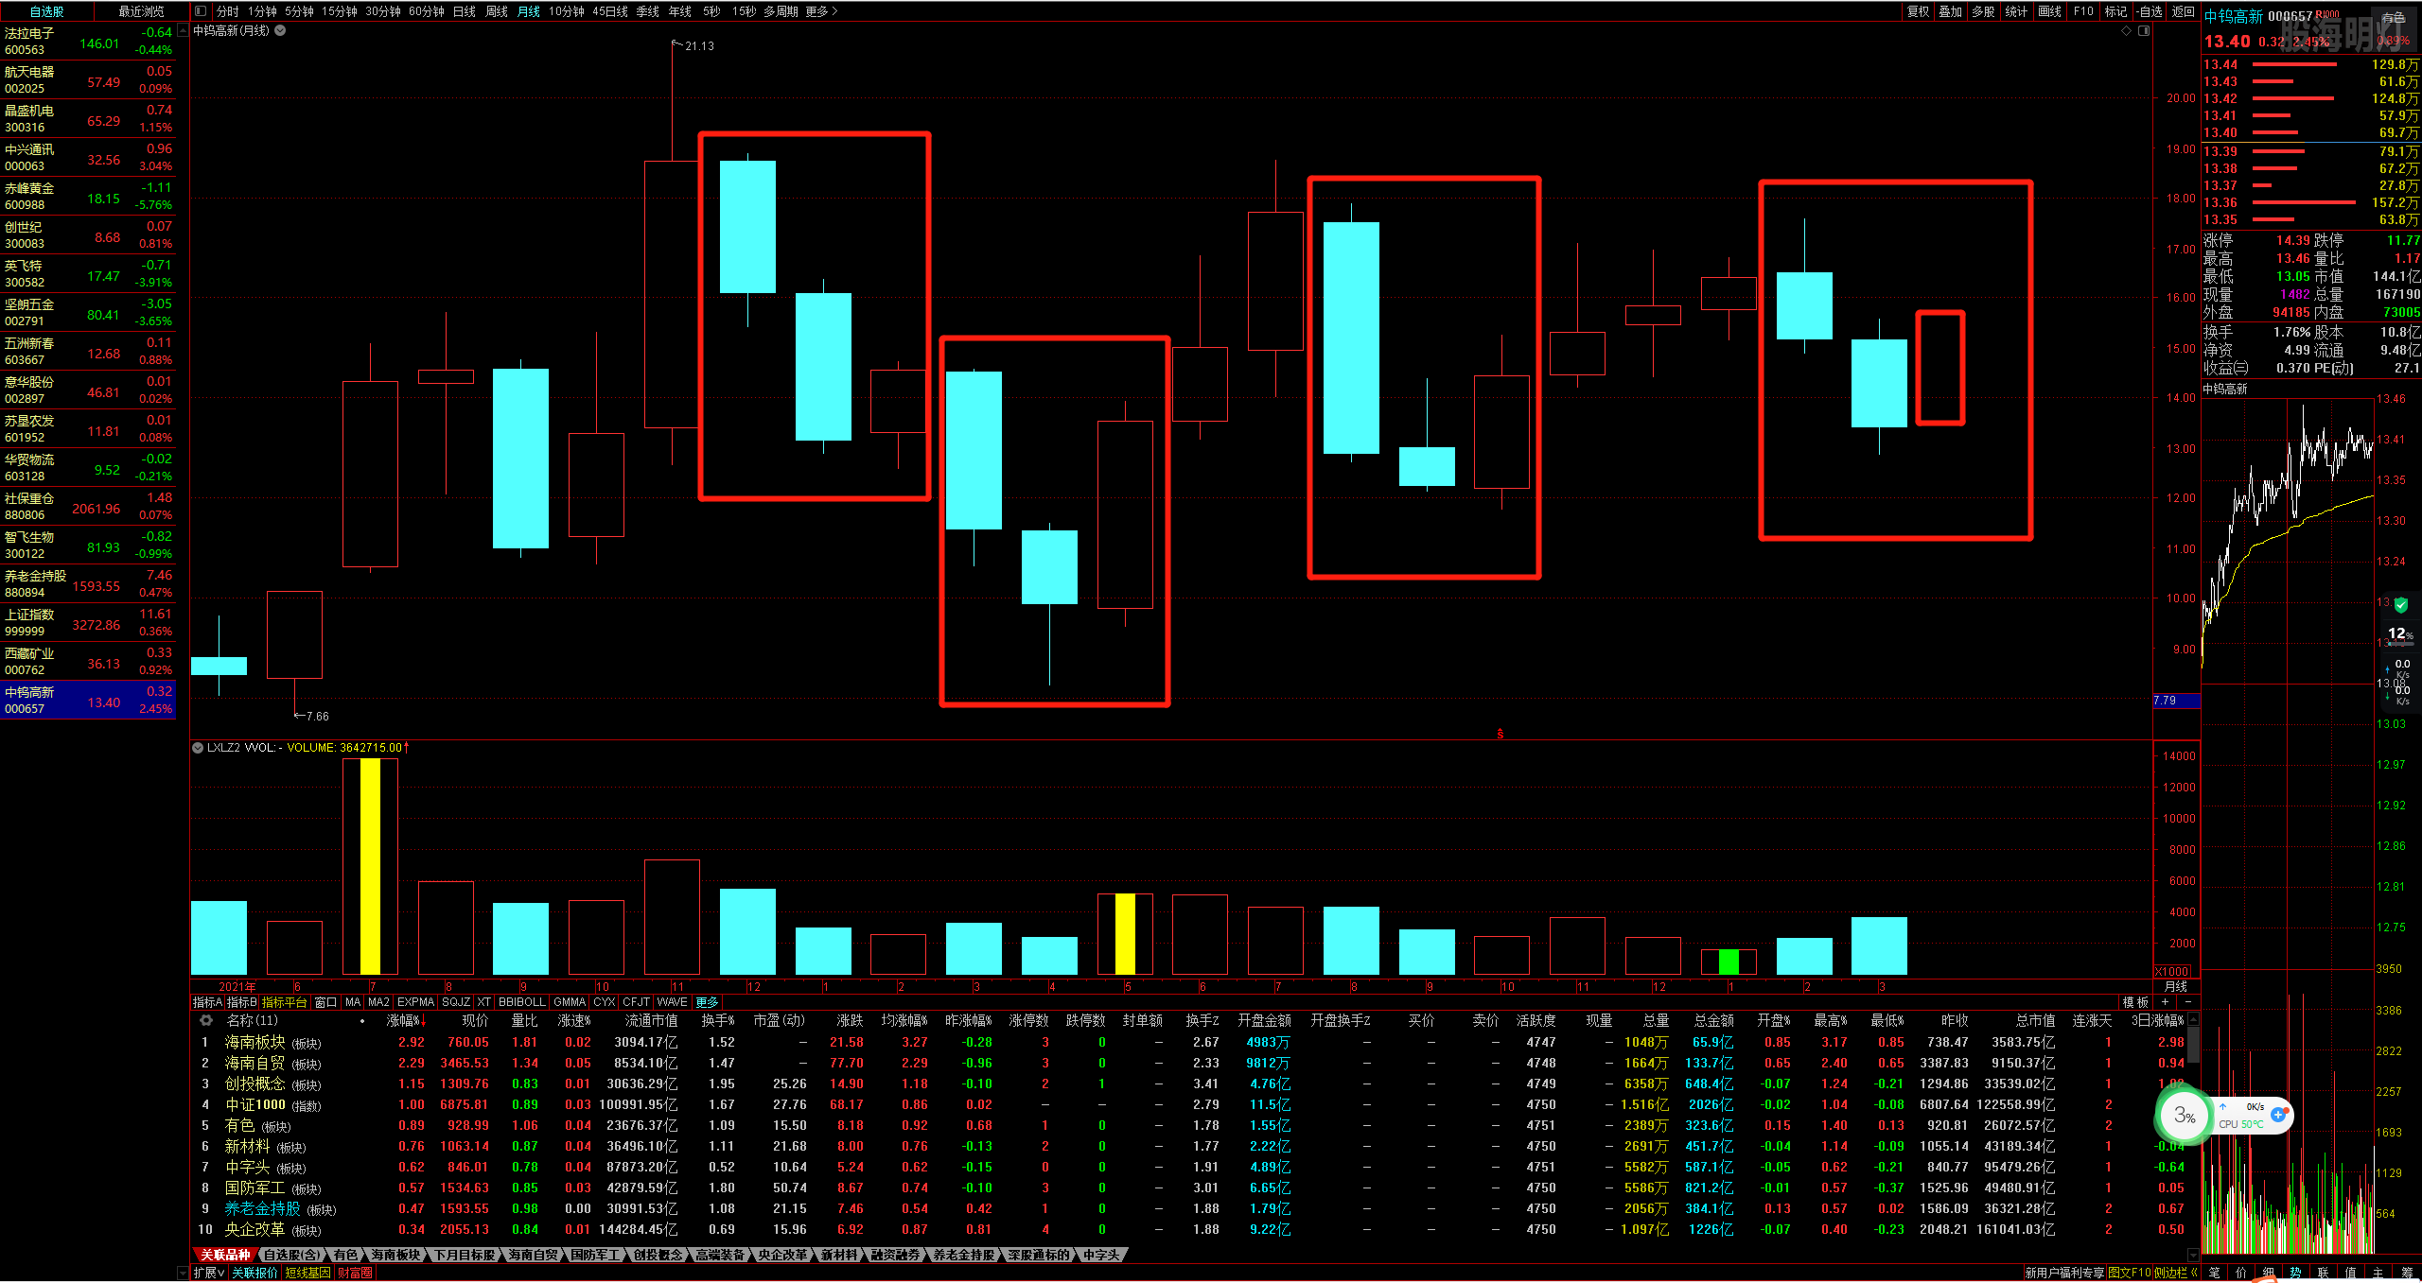Click the 标记 mark button
Image resolution: width=2422 pixels, height=1283 pixels.
2115,11
